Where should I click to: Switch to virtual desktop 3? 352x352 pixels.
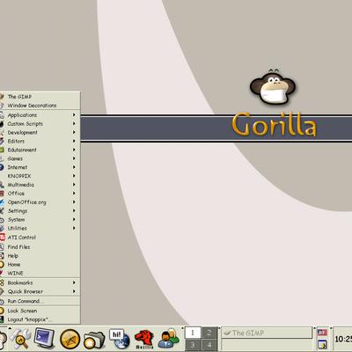tap(193, 345)
